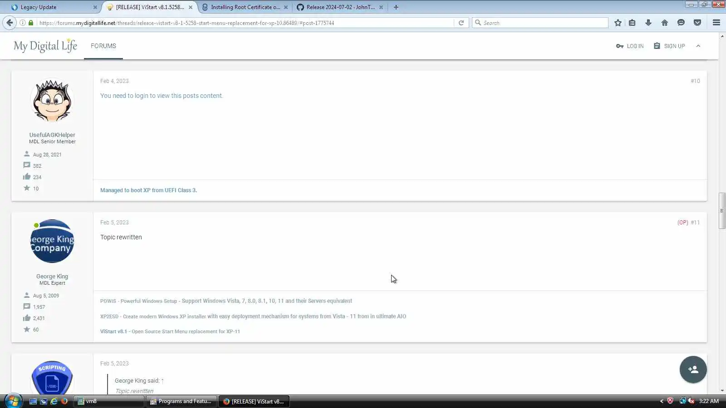Close the Legacy Update tab
This screenshot has height=408, width=726.
(x=95, y=7)
